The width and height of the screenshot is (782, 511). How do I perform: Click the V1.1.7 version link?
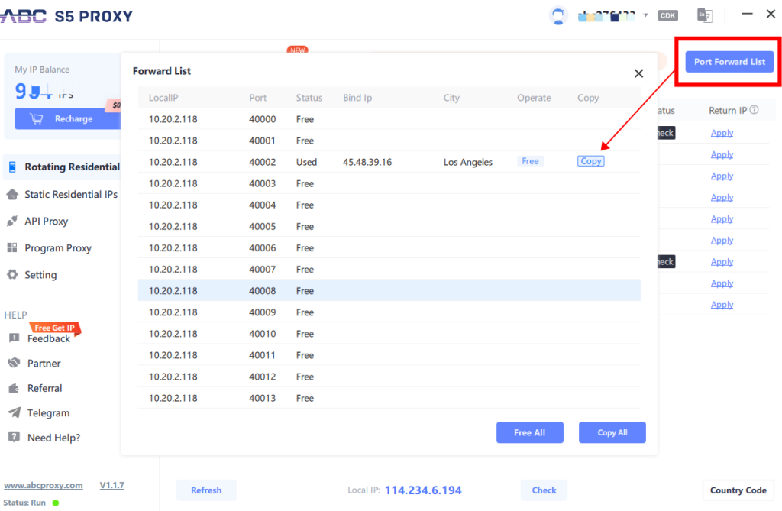point(111,485)
